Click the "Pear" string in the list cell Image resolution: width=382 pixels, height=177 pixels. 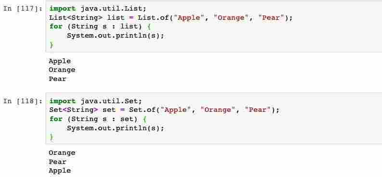(x=271, y=17)
